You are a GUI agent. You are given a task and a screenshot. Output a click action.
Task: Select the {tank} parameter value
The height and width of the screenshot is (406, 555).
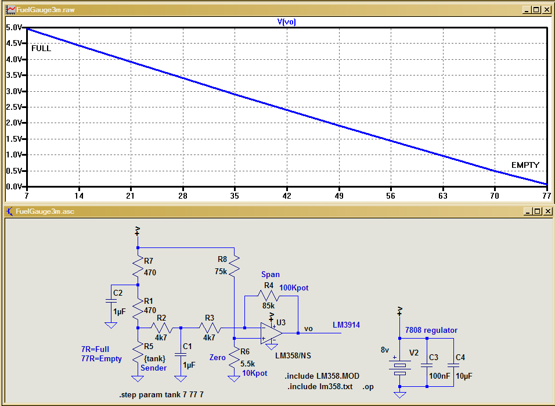pos(154,358)
